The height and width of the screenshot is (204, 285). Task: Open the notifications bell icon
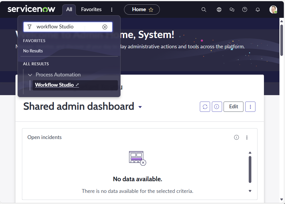257,10
